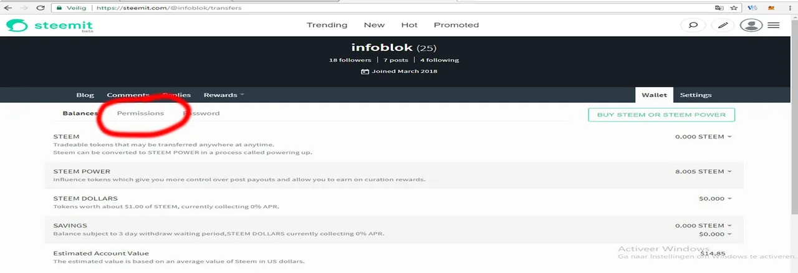This screenshot has height=273, width=798.
Task: Open the 8.005 STEEM power dropdown
Action: [703, 171]
